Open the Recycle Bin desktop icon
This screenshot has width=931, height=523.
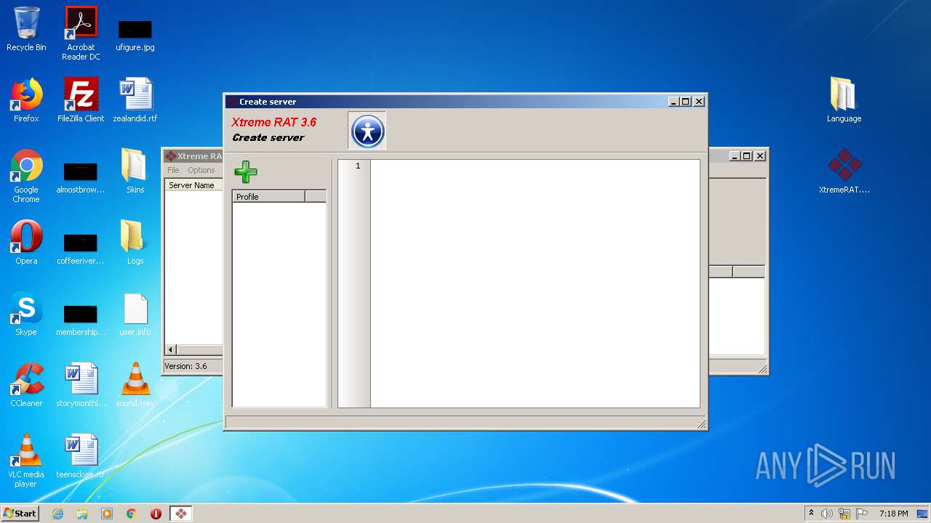[26, 30]
